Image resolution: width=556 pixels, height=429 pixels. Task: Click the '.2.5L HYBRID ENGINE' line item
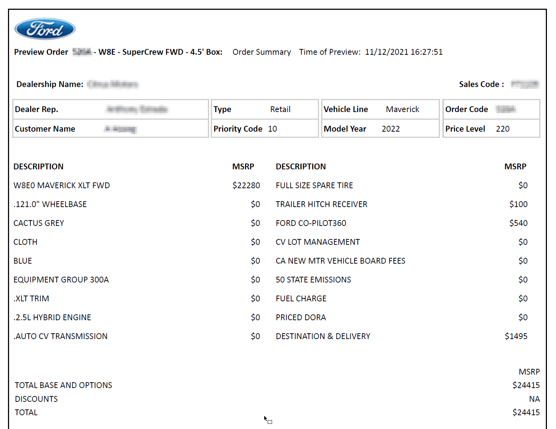coord(52,318)
